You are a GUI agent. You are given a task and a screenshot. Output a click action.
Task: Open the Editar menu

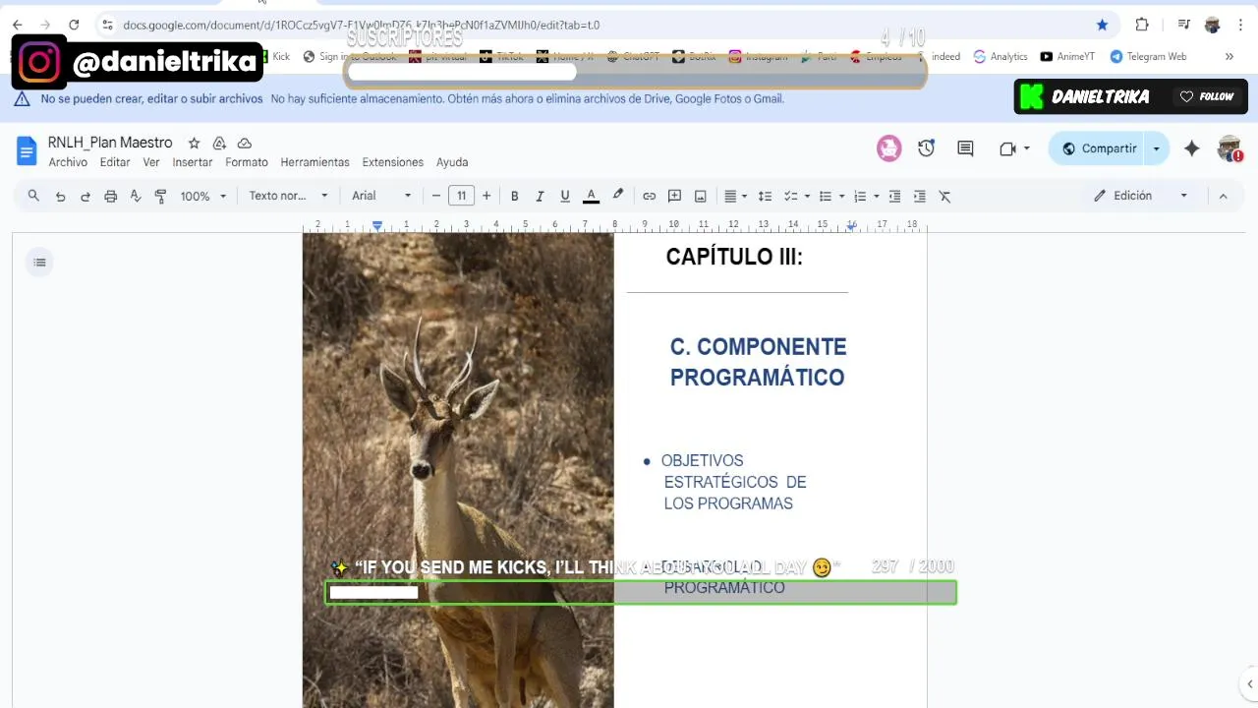coord(115,162)
